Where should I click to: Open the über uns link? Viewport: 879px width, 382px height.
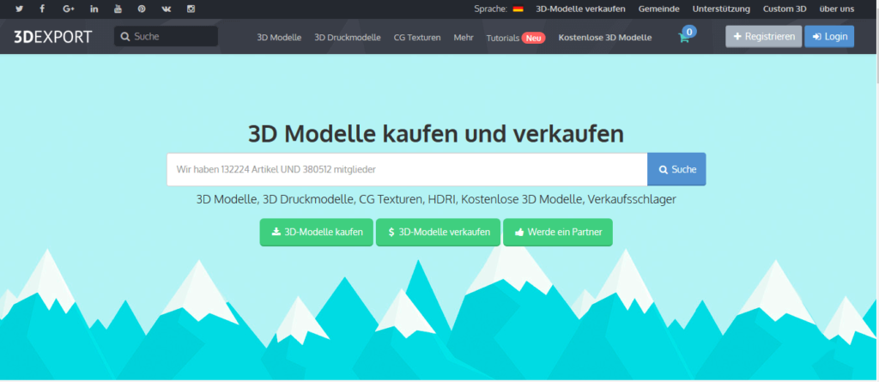(836, 9)
